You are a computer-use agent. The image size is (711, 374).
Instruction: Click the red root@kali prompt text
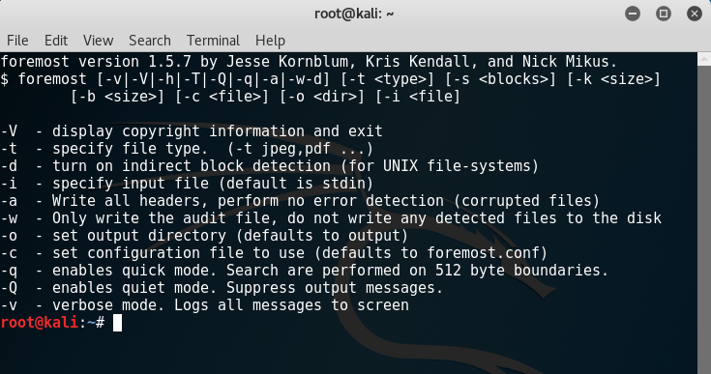[40, 323]
